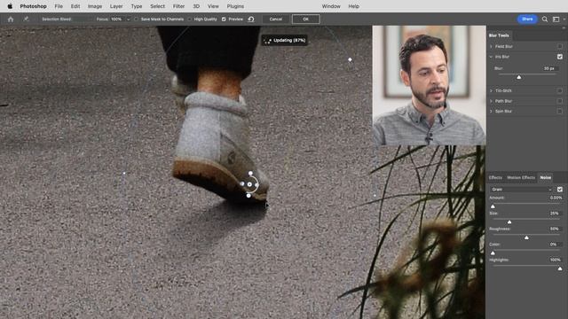Image resolution: width=568 pixels, height=319 pixels.
Task: Select the Noise tab
Action: point(546,177)
